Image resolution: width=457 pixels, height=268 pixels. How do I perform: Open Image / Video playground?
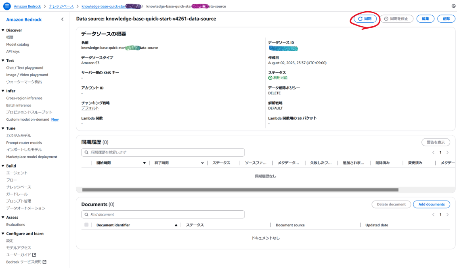(x=27, y=75)
